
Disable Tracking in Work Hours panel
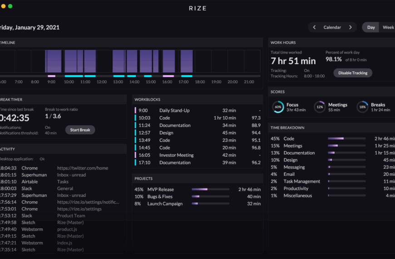click(x=353, y=73)
